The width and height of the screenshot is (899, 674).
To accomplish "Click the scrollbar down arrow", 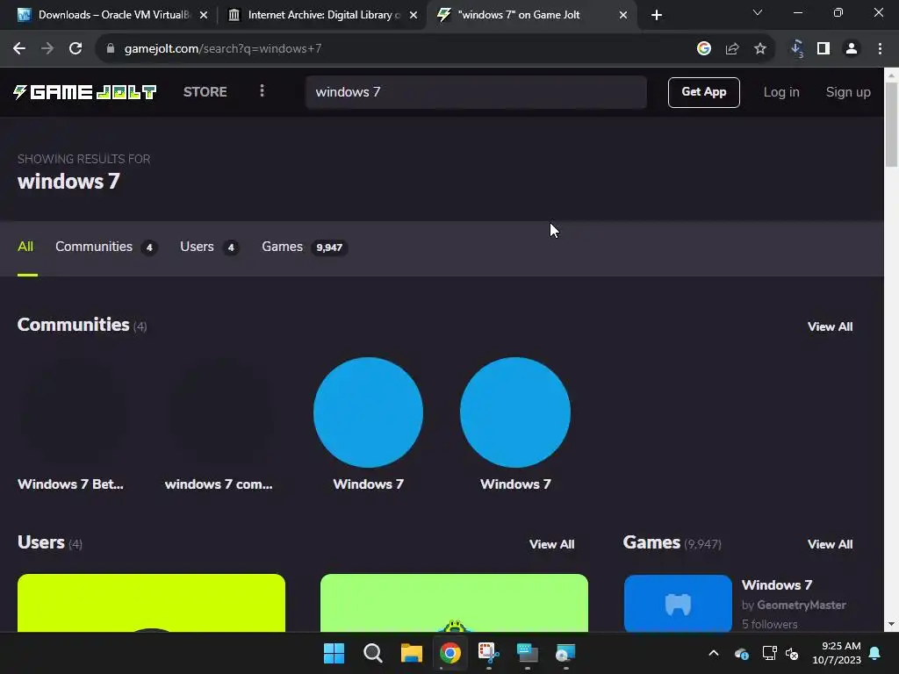I will tap(892, 624).
